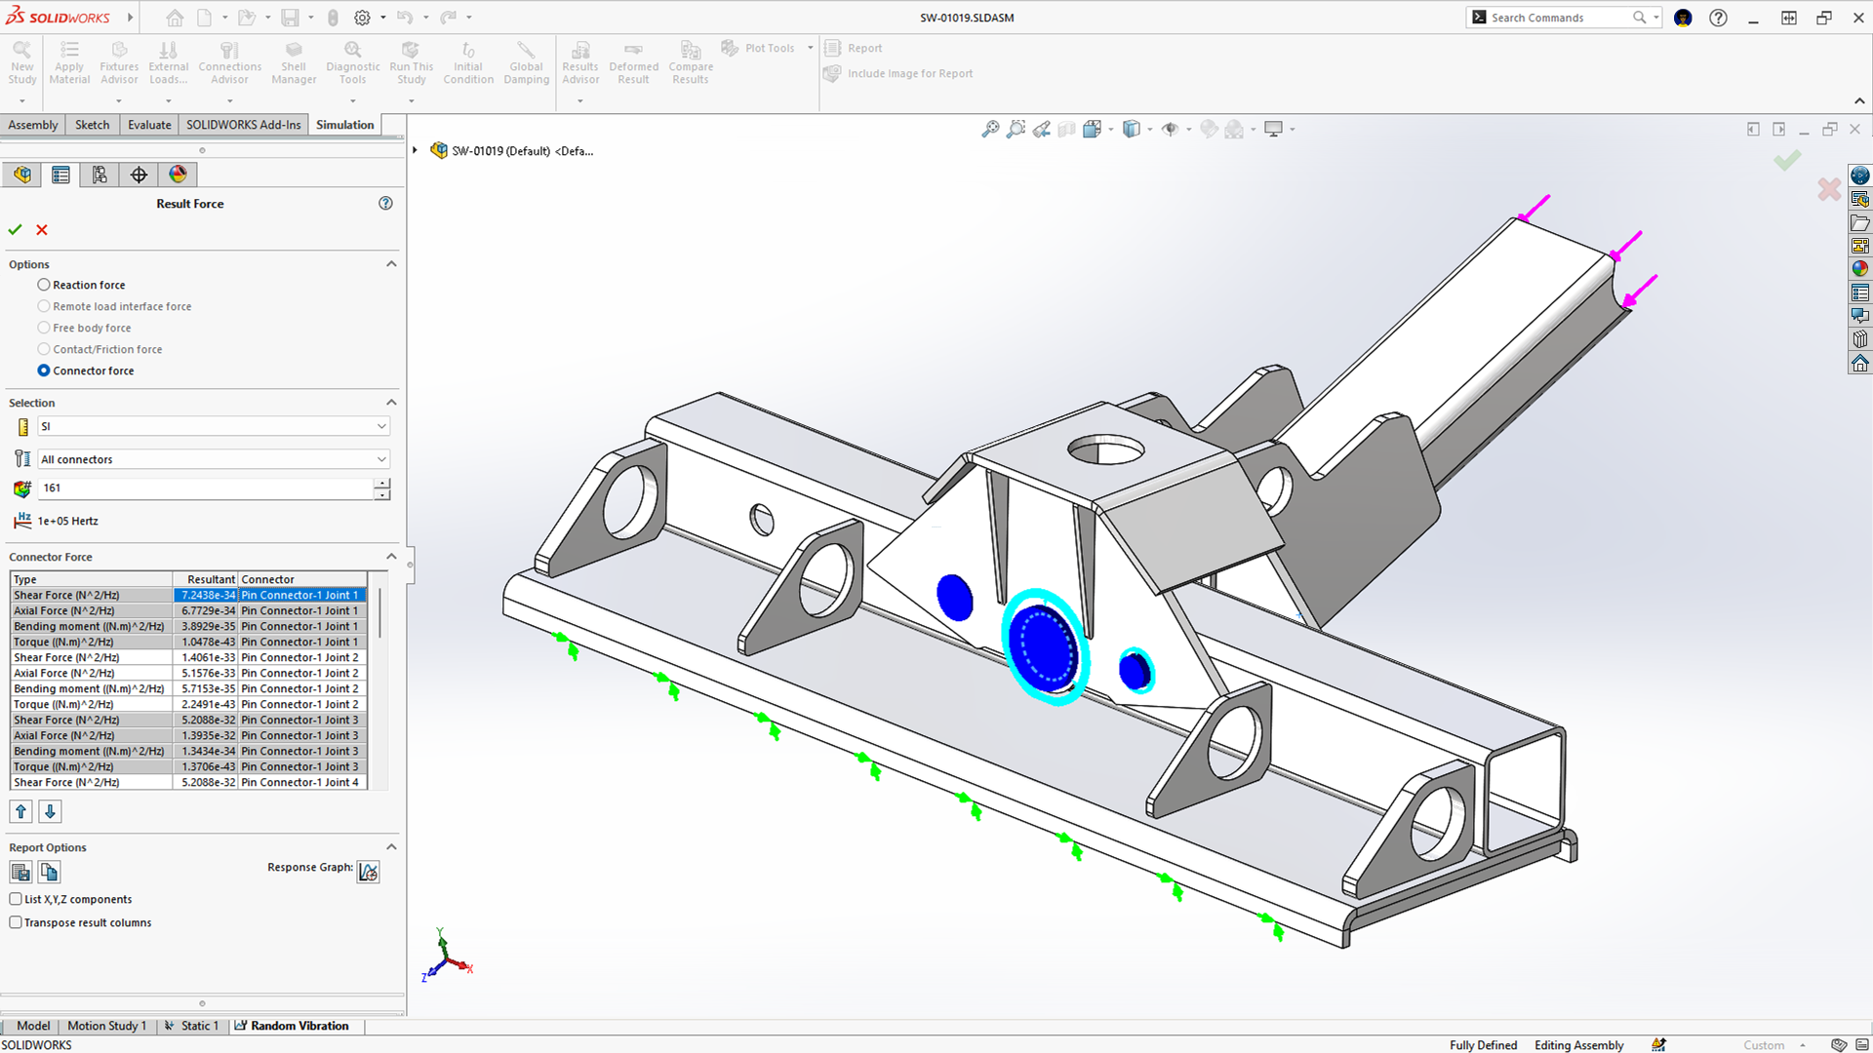Image resolution: width=1873 pixels, height=1053 pixels.
Task: Check Transpose result columns option
Action: pos(16,922)
